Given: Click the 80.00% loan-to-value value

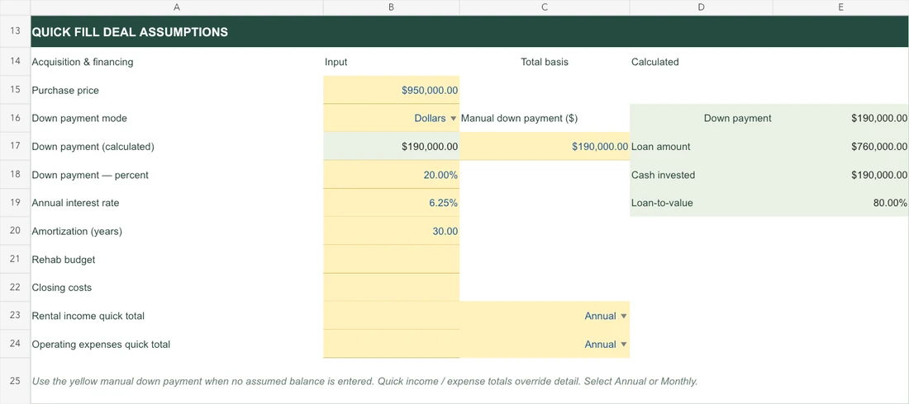Looking at the screenshot, I should coord(890,203).
